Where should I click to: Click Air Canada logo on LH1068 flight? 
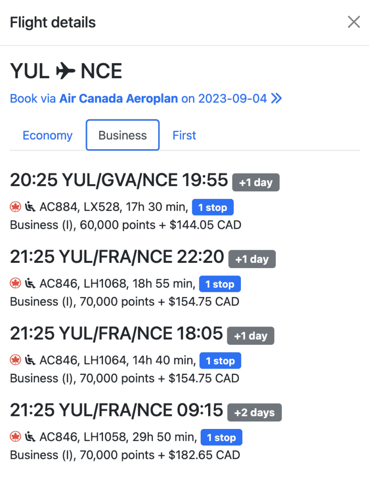15,283
